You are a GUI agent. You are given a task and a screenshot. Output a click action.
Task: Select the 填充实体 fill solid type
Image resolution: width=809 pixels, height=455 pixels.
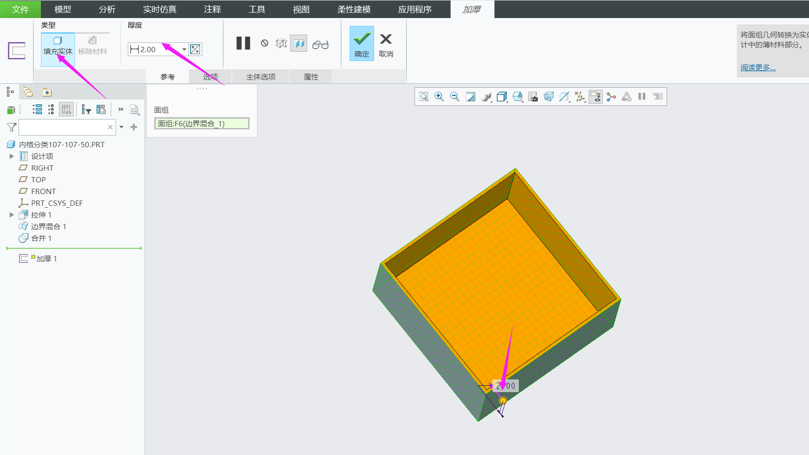click(58, 45)
